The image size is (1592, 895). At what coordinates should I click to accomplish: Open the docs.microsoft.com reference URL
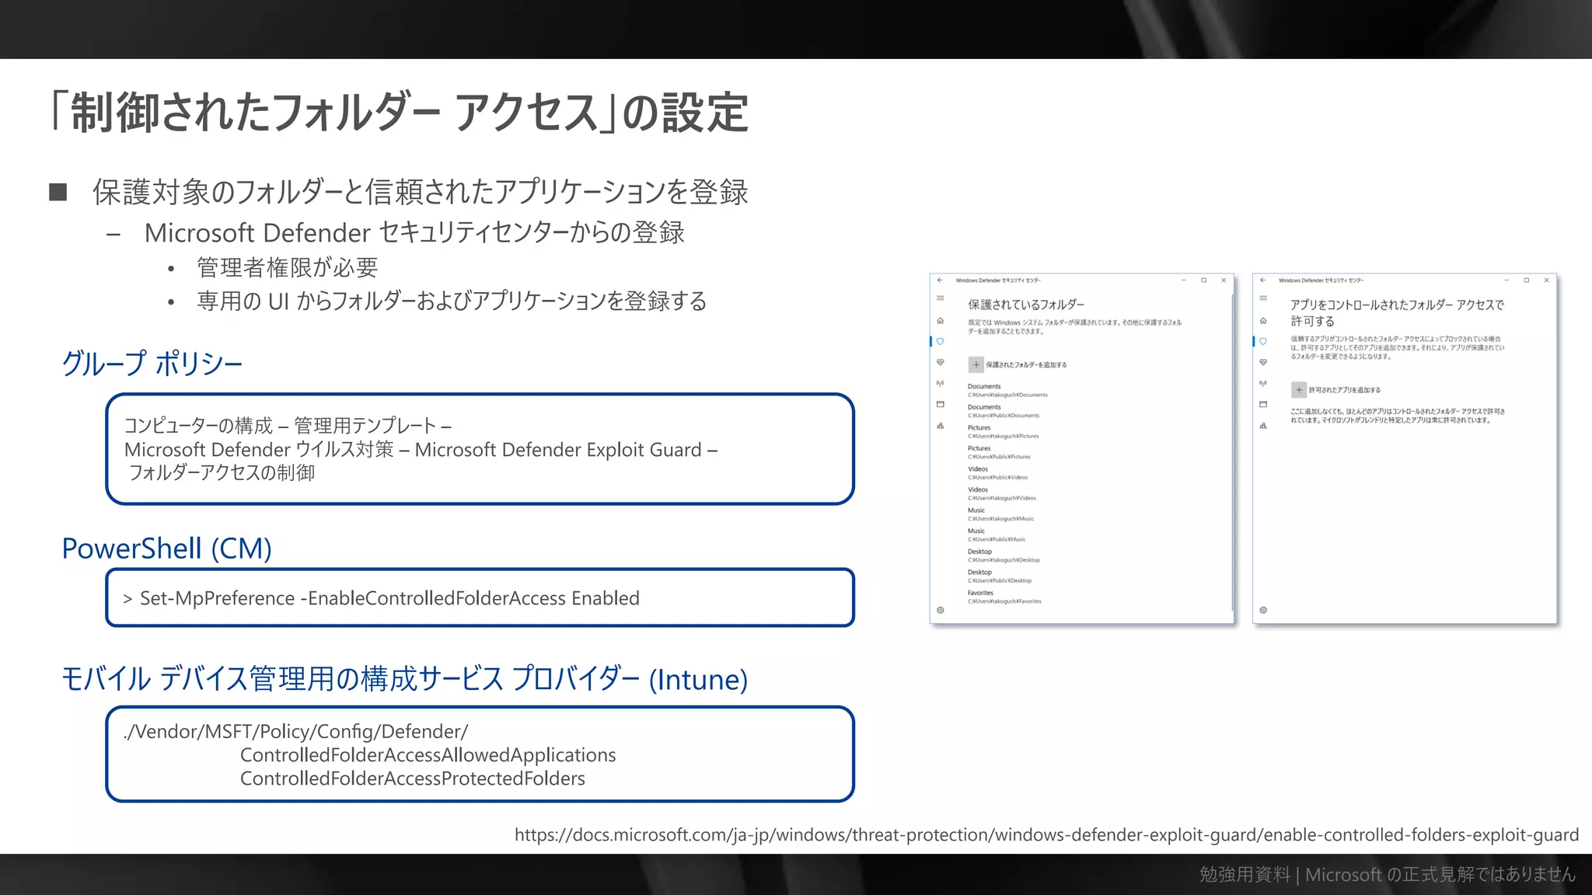coord(1046,835)
